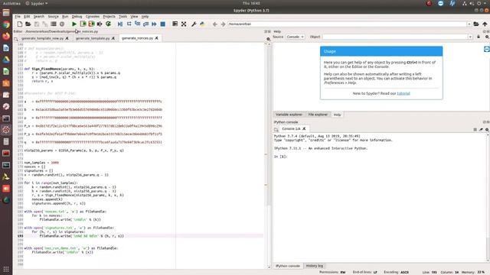Select the History log tab
The image size is (490, 275).
315,266
